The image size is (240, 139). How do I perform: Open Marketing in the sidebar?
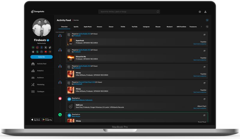click(41, 85)
